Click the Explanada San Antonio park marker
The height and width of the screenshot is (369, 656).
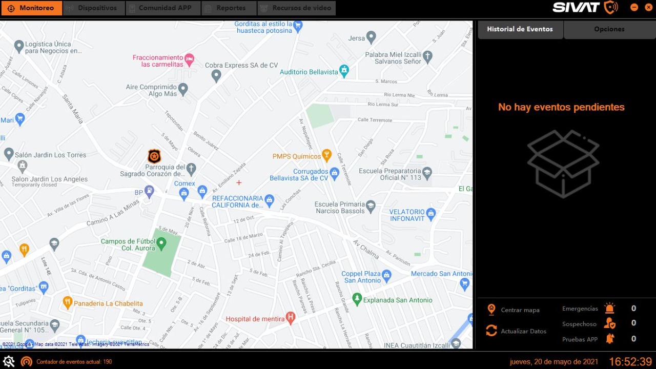click(x=357, y=298)
